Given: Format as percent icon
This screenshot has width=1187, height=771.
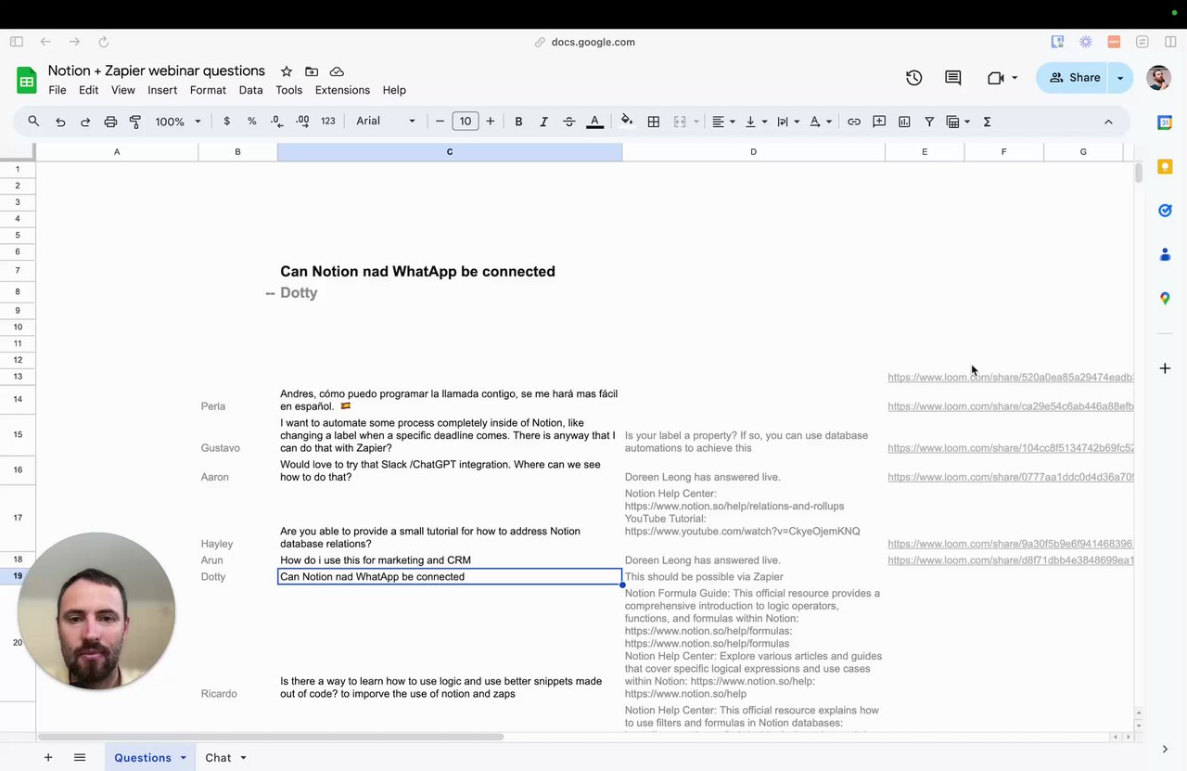Looking at the screenshot, I should tap(251, 122).
